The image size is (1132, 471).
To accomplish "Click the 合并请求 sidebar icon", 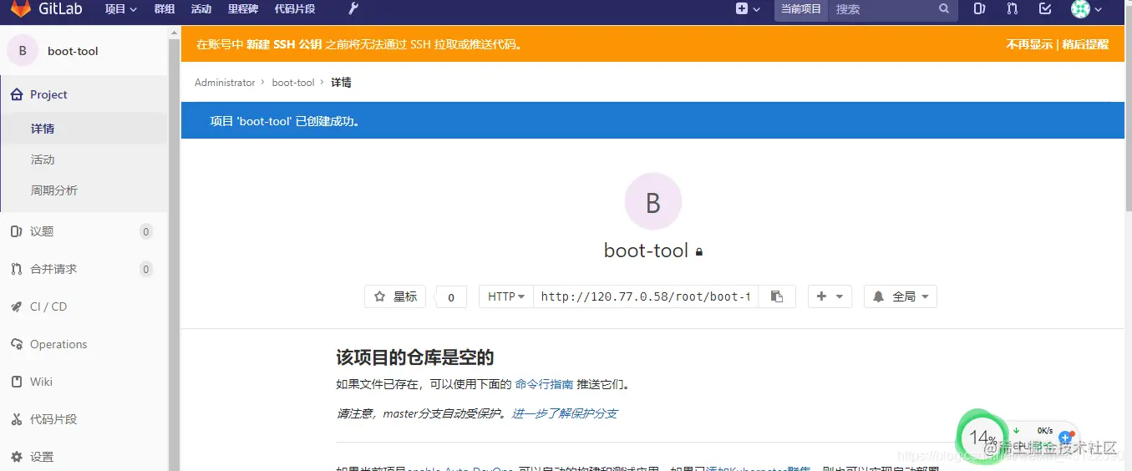I will click(x=16, y=269).
